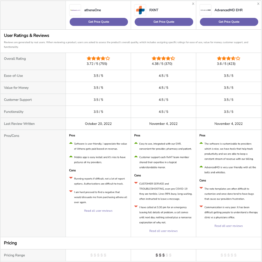Select athenaOne score '3.72 / 5 (755)'
262x262 pixels.
click(x=97, y=64)
